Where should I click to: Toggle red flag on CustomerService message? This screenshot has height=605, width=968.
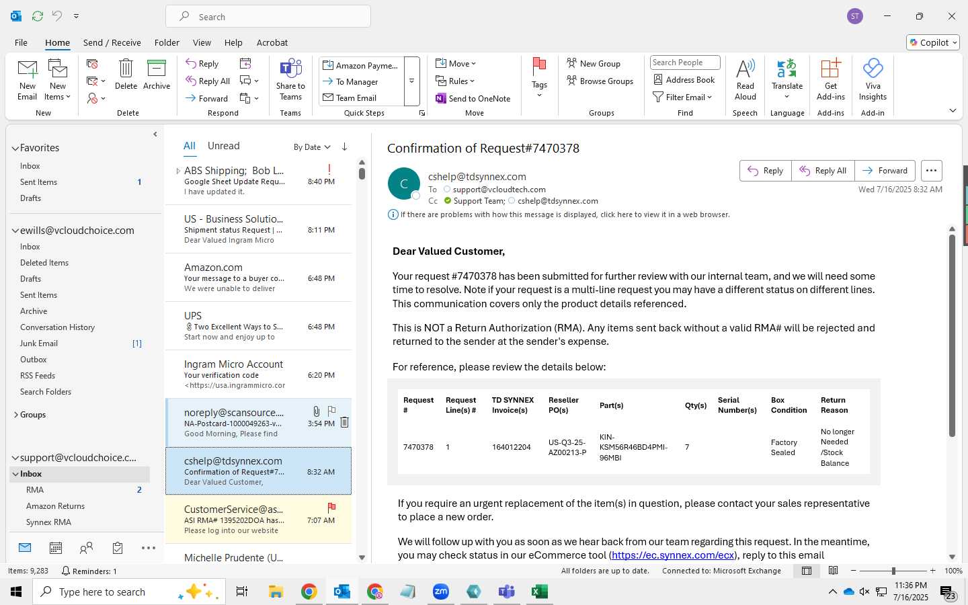click(331, 507)
